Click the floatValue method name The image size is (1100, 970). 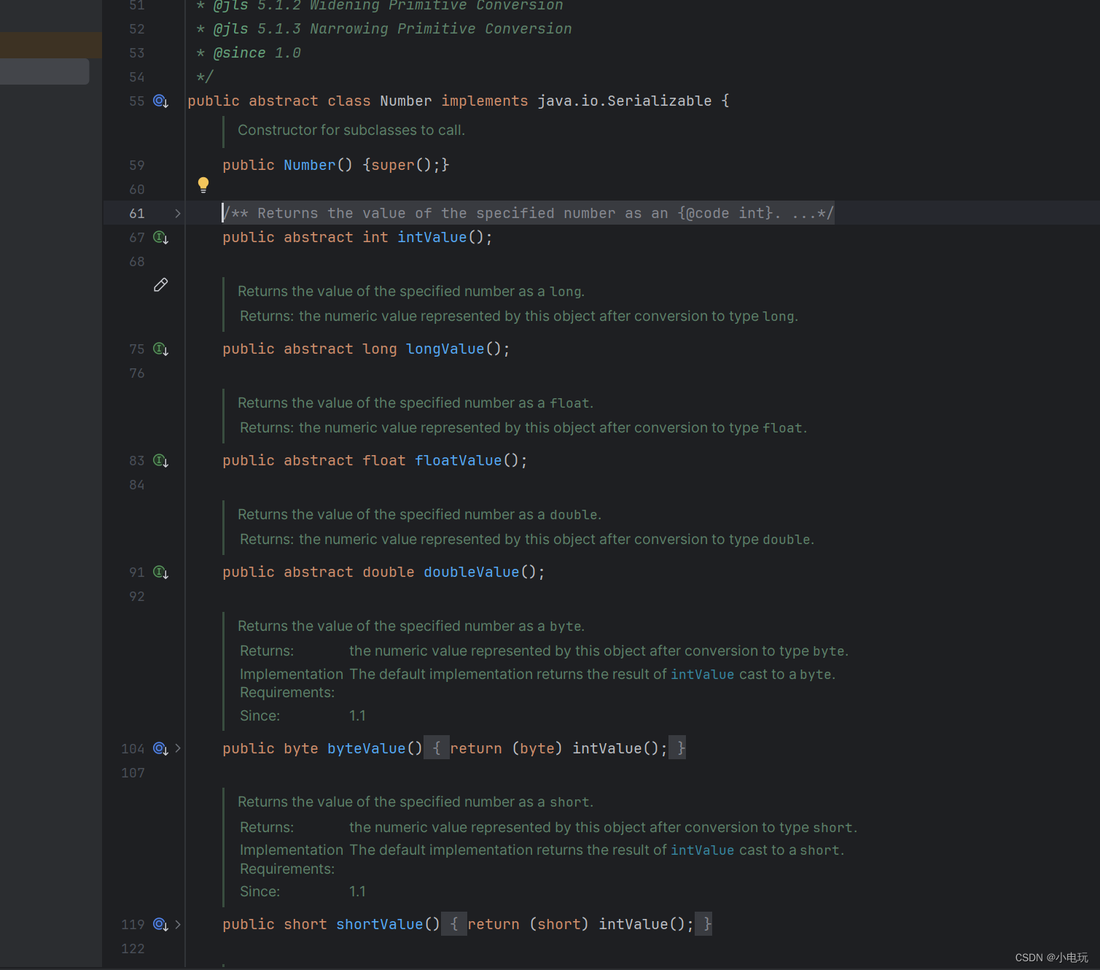tap(459, 460)
